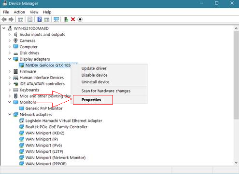
Task: Expand the Keyboards category
Action: pos(10,90)
